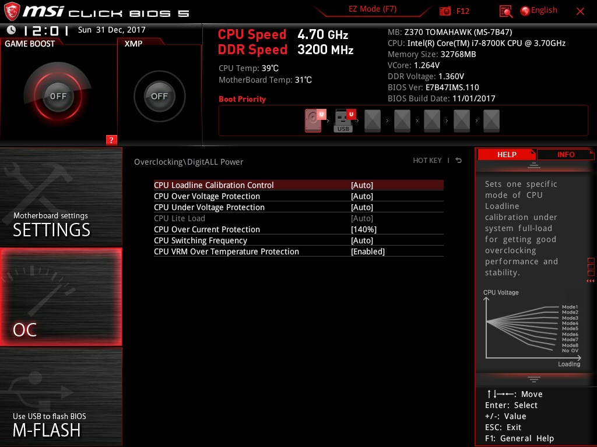Select CPU Loadline Calibration Control row
The width and height of the screenshot is (597, 447).
(x=298, y=185)
